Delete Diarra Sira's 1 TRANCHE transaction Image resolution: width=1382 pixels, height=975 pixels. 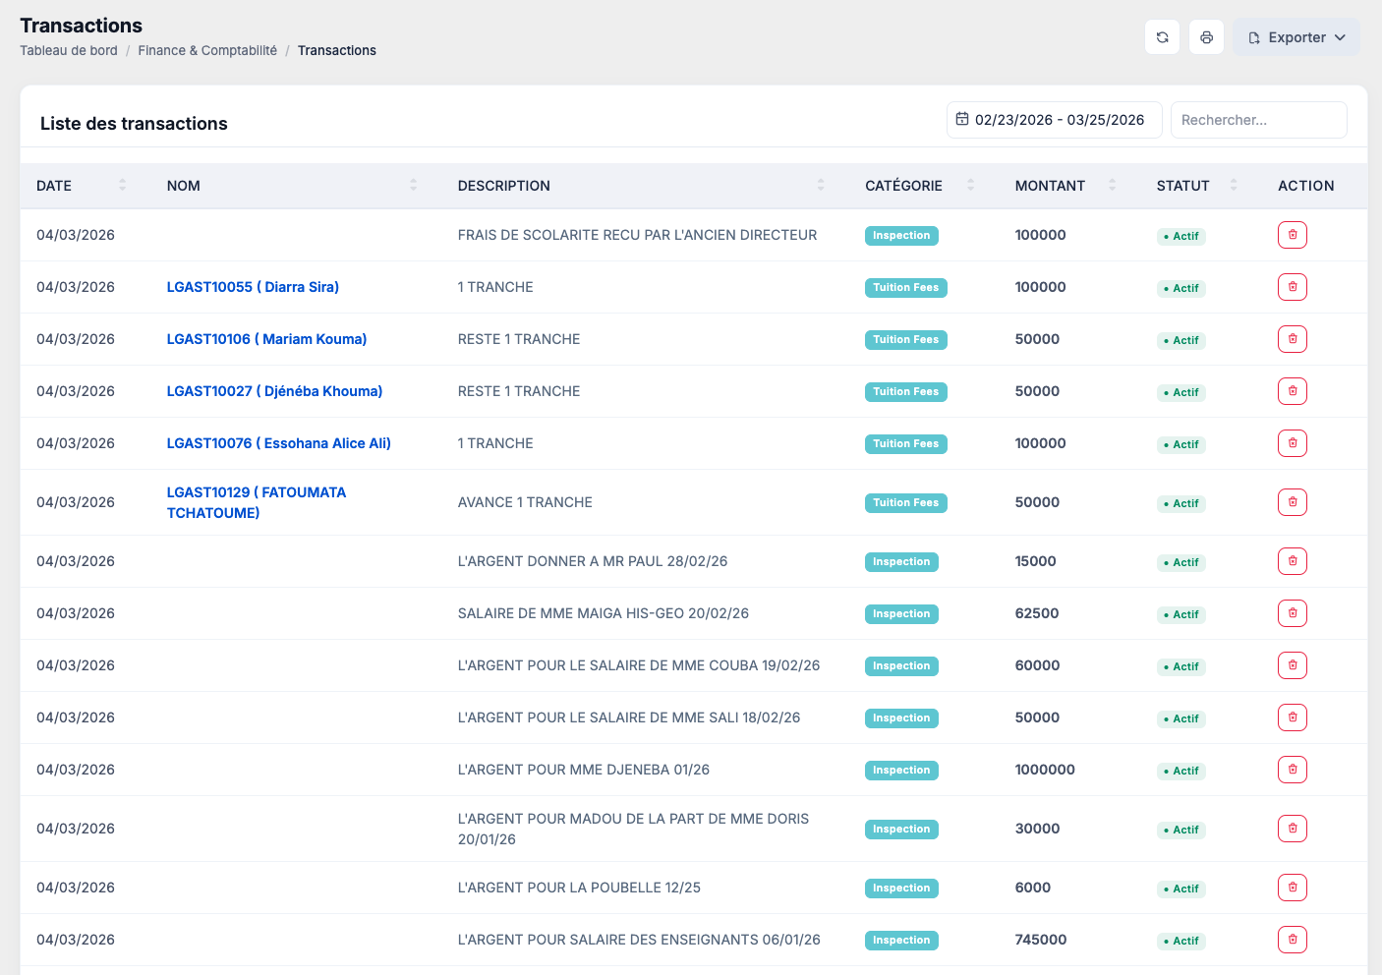click(1292, 287)
